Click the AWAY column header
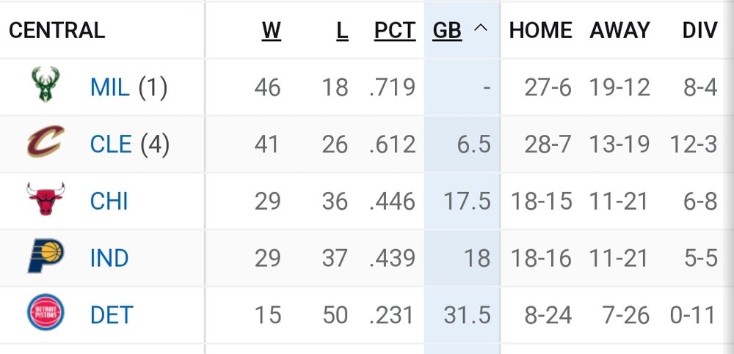734x354 pixels. tap(619, 30)
